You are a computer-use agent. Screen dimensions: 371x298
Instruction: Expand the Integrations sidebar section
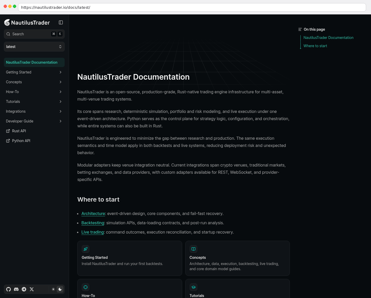(x=61, y=111)
